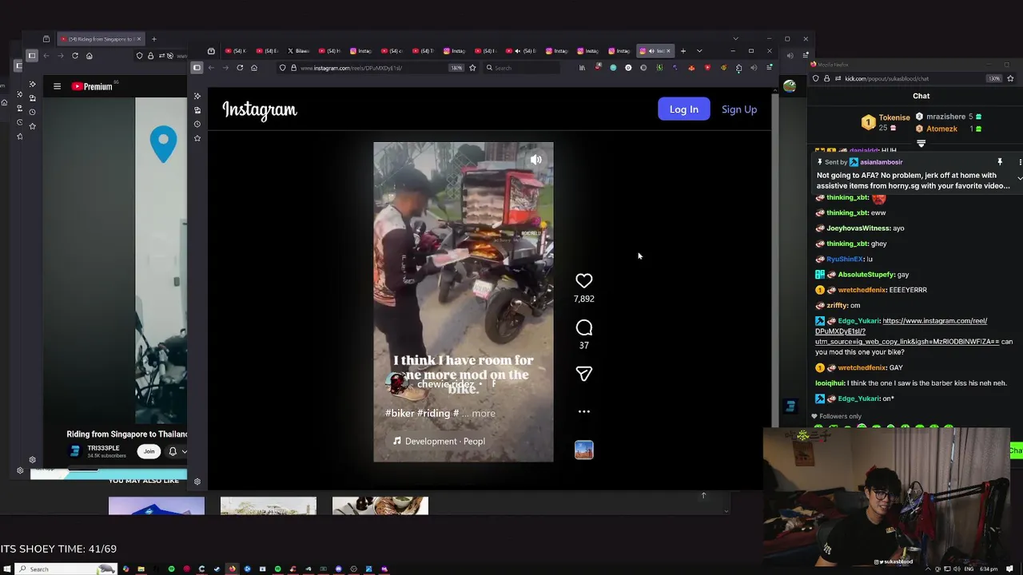Screen dimensions: 1023x575
Task: Click the Log In button on Instagram
Action: [x=684, y=109]
